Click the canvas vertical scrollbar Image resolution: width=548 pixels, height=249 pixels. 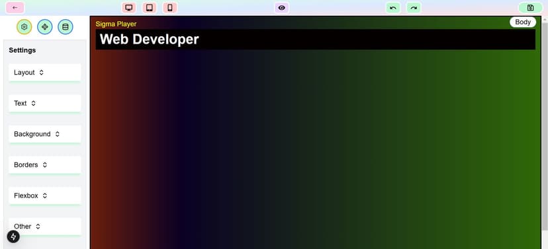pos(545,125)
